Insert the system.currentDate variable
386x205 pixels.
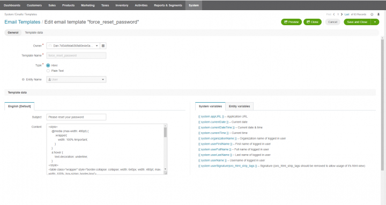pos(213,122)
